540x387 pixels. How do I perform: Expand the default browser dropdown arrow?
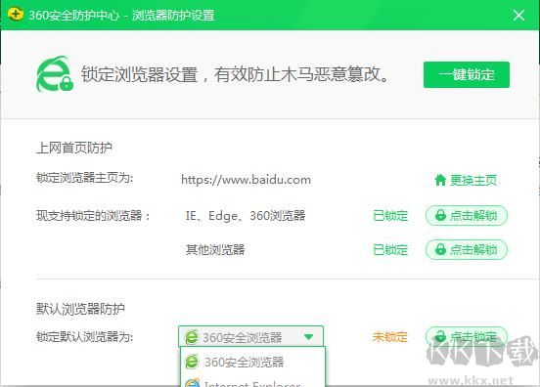click(308, 337)
